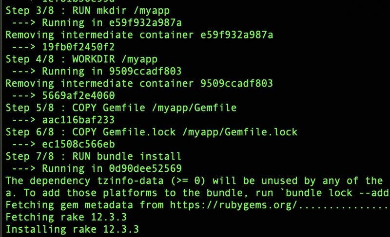Select the hash 5669af2e4060
Screen dimensions: 390x237
click(78, 96)
